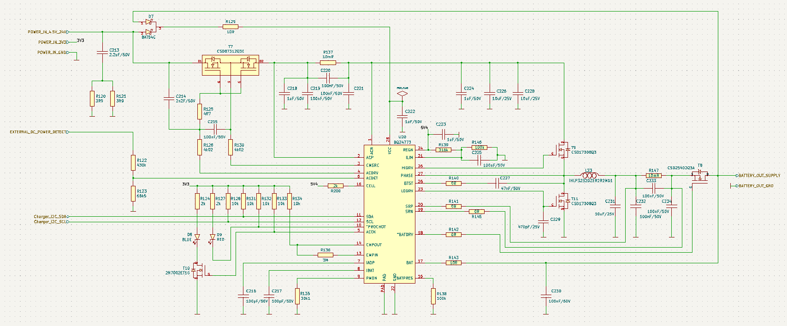Screen dimensions: 787x326
Task: Select resistor R120 3R9 symbol
Action: [92, 99]
